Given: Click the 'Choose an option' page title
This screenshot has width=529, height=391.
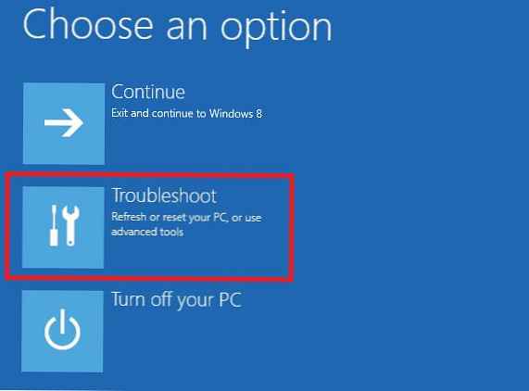Looking at the screenshot, I should click(178, 28).
